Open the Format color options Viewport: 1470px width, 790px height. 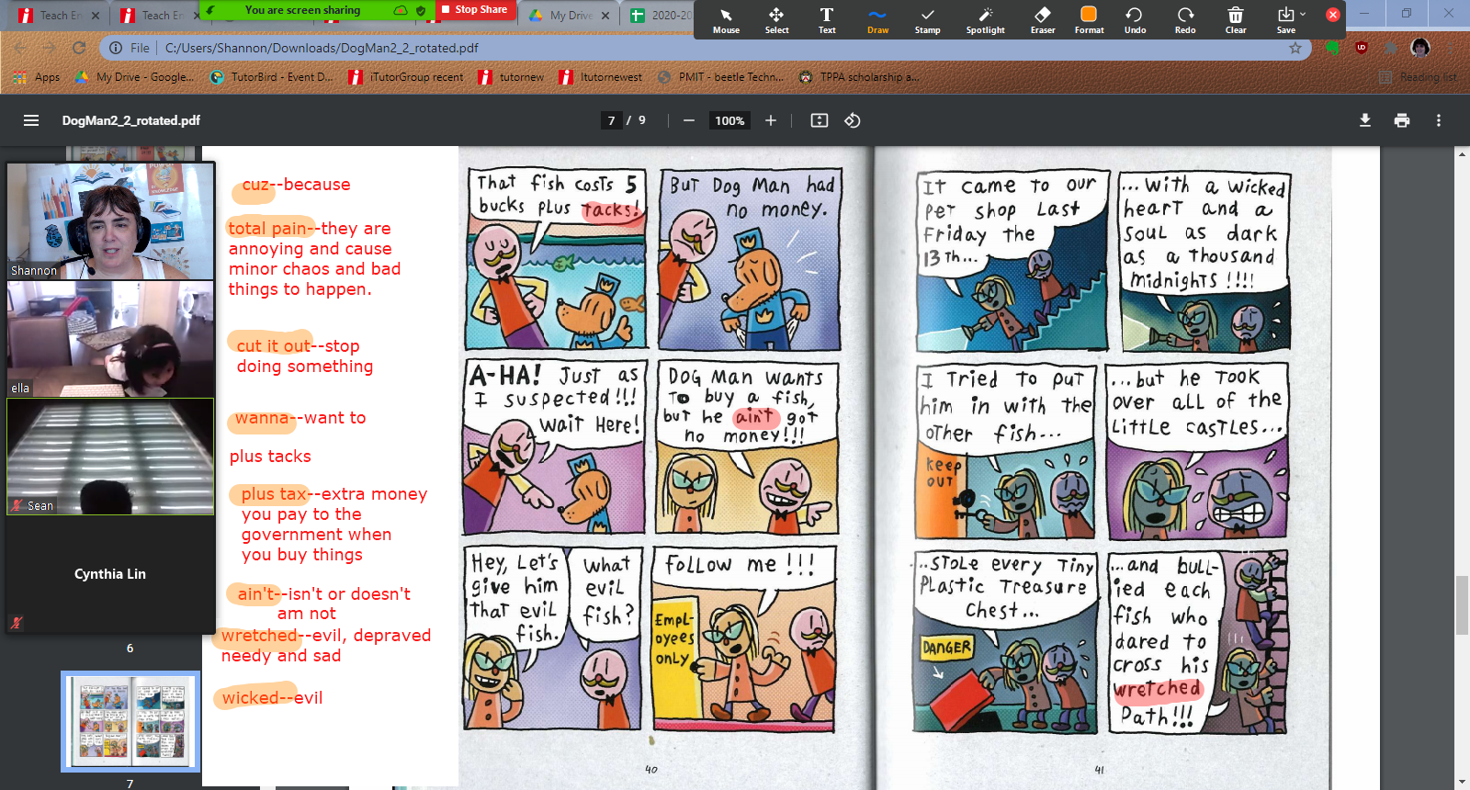(x=1089, y=20)
